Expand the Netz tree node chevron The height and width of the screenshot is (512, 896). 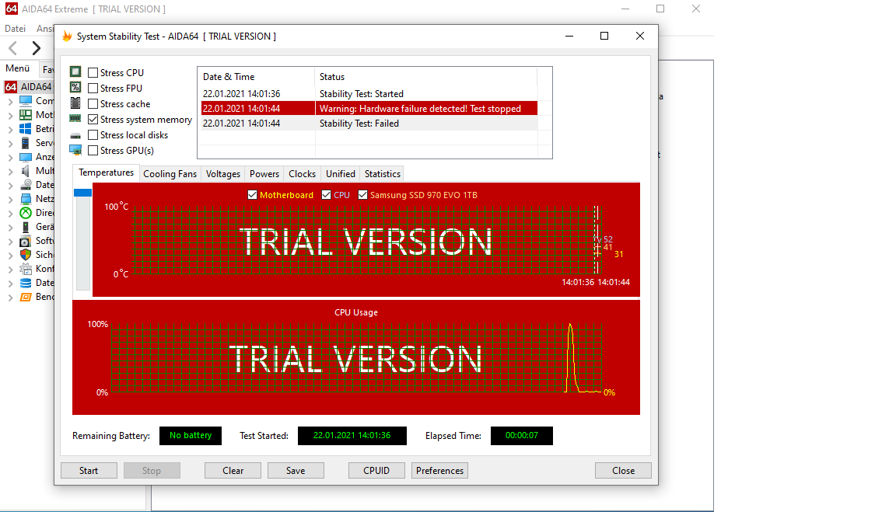pos(10,199)
